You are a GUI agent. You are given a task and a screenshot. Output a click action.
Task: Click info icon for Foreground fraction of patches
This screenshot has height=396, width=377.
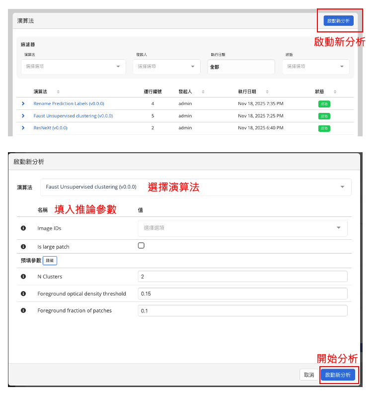tap(23, 310)
